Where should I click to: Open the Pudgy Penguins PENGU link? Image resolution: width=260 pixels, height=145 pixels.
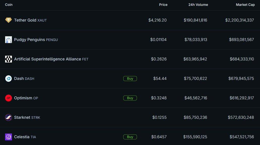pos(36,40)
